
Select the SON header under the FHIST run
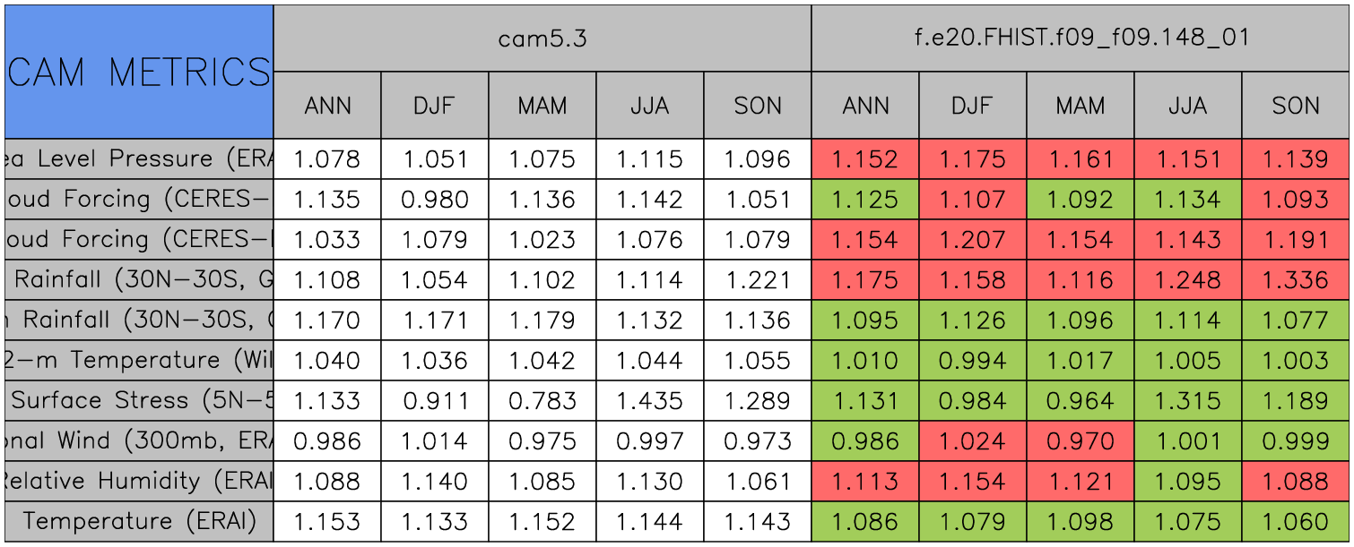[x=1296, y=106]
